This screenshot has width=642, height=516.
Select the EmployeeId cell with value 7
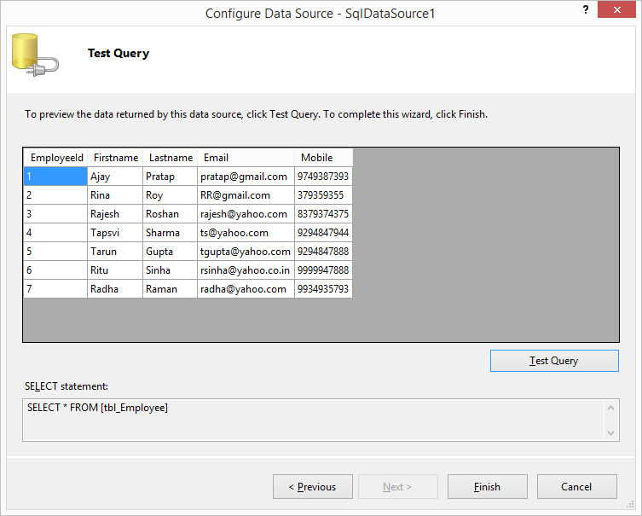(x=55, y=289)
